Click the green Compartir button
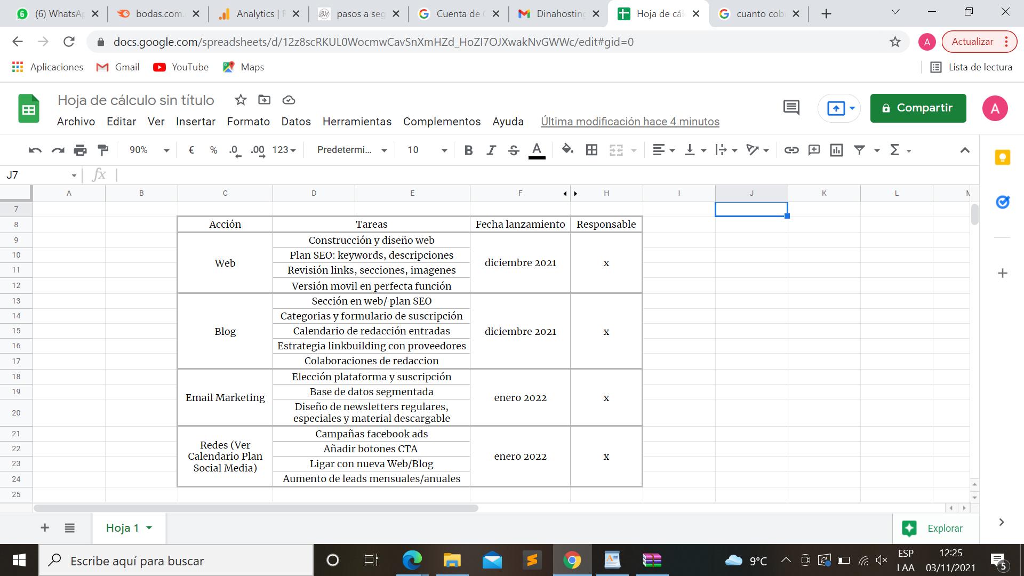The image size is (1024, 576). pyautogui.click(x=918, y=108)
